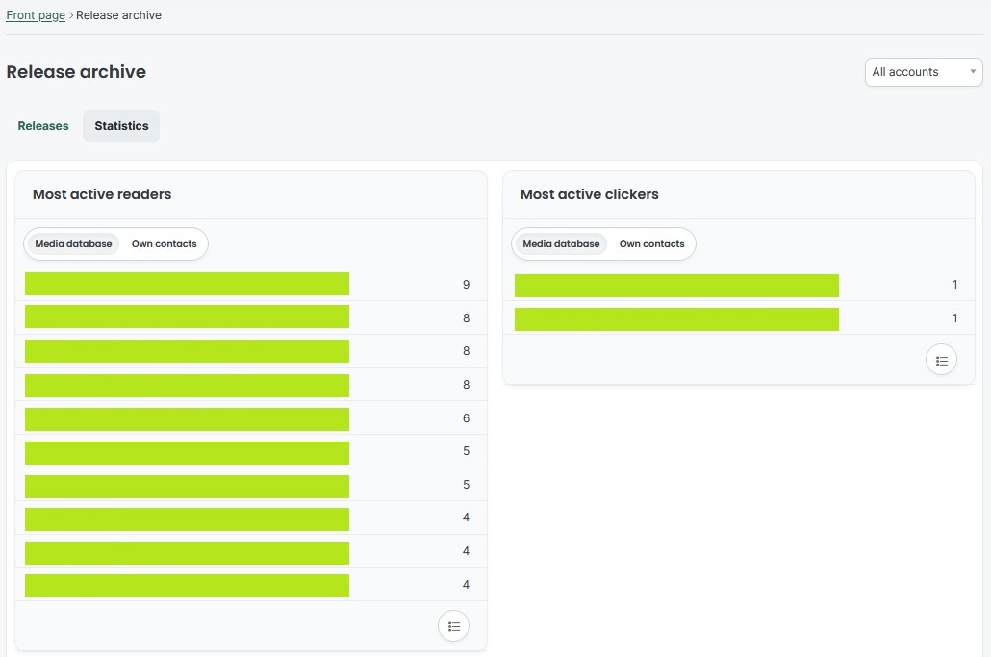Click the "Most active clickers" heading
This screenshot has width=991, height=657.
[590, 194]
